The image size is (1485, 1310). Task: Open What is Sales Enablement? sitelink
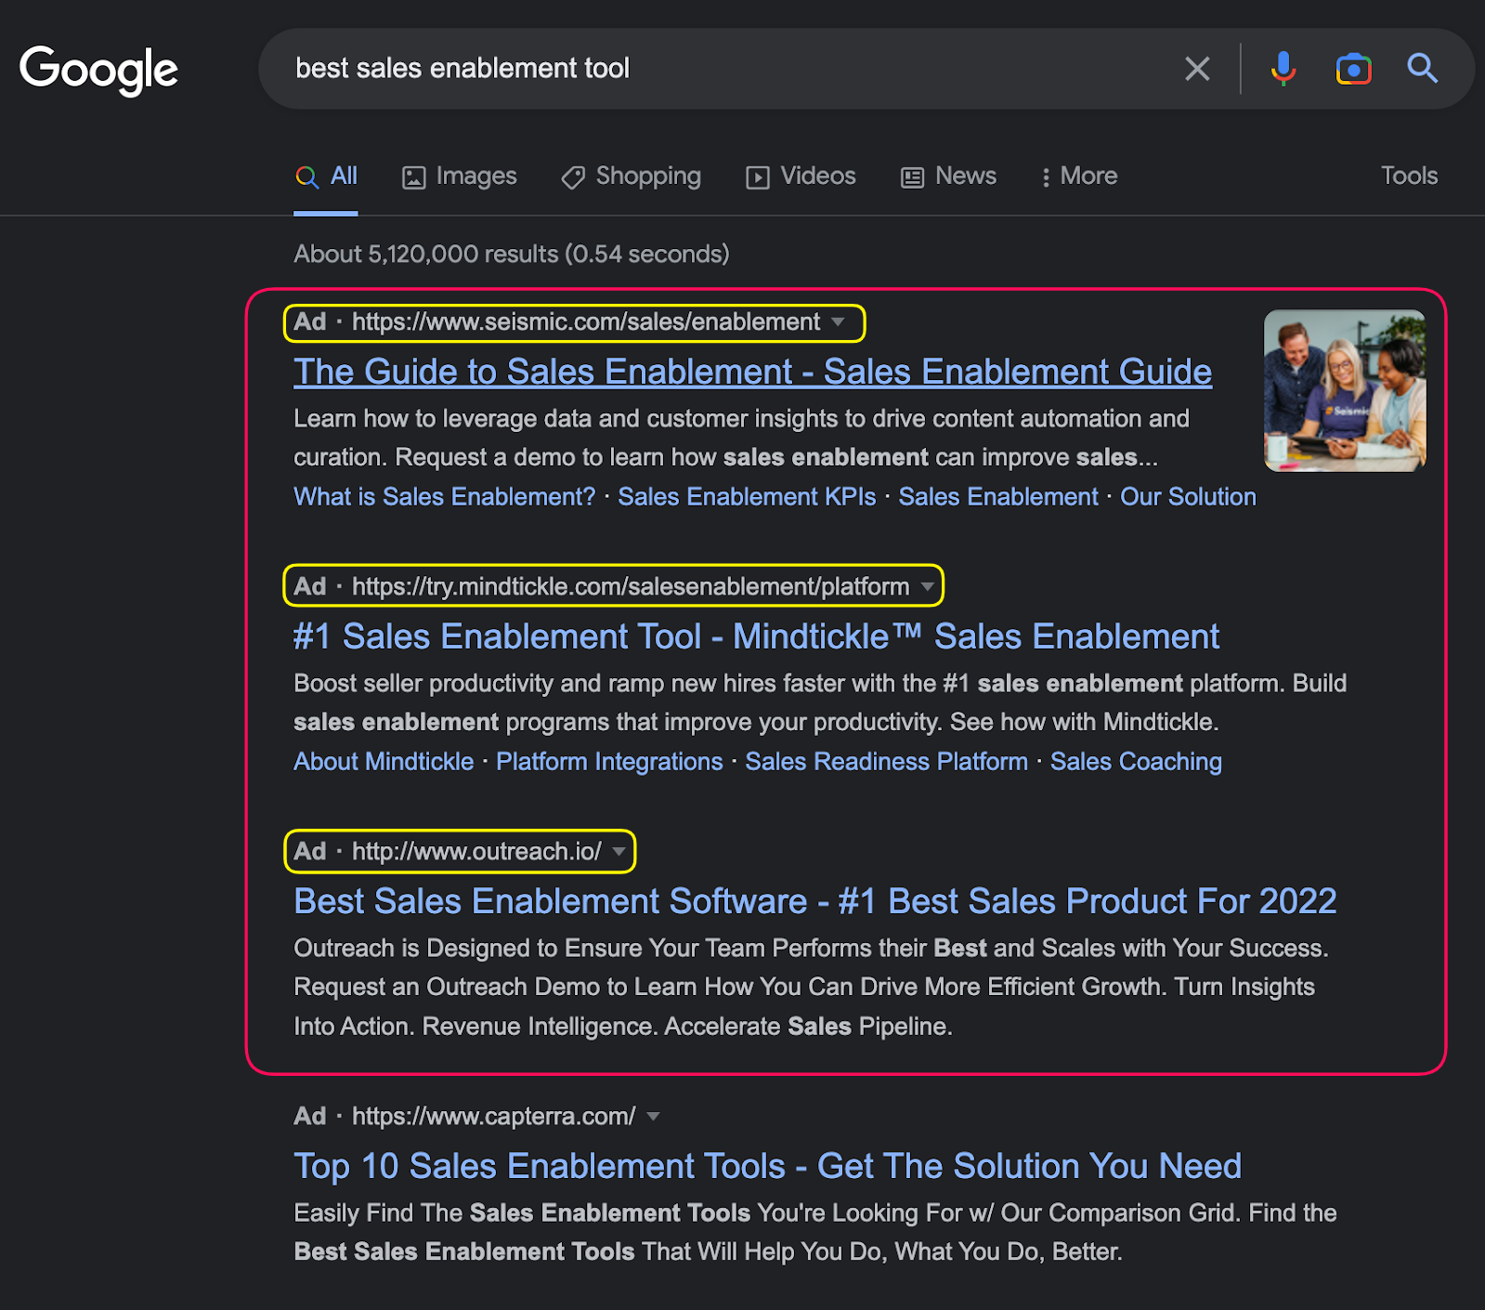(x=444, y=497)
